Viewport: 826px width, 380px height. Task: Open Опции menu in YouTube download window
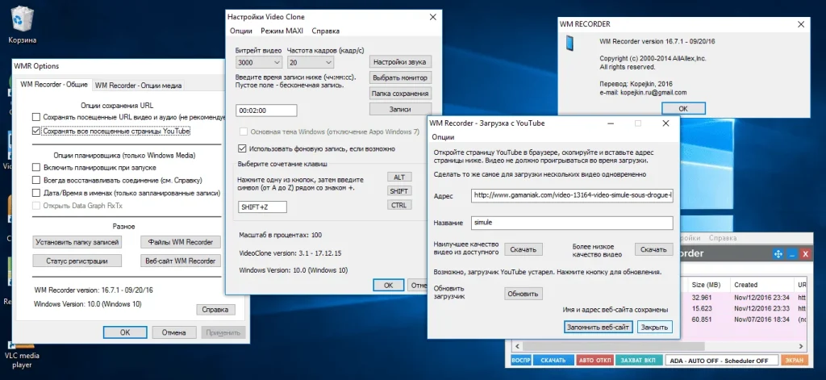(443, 137)
